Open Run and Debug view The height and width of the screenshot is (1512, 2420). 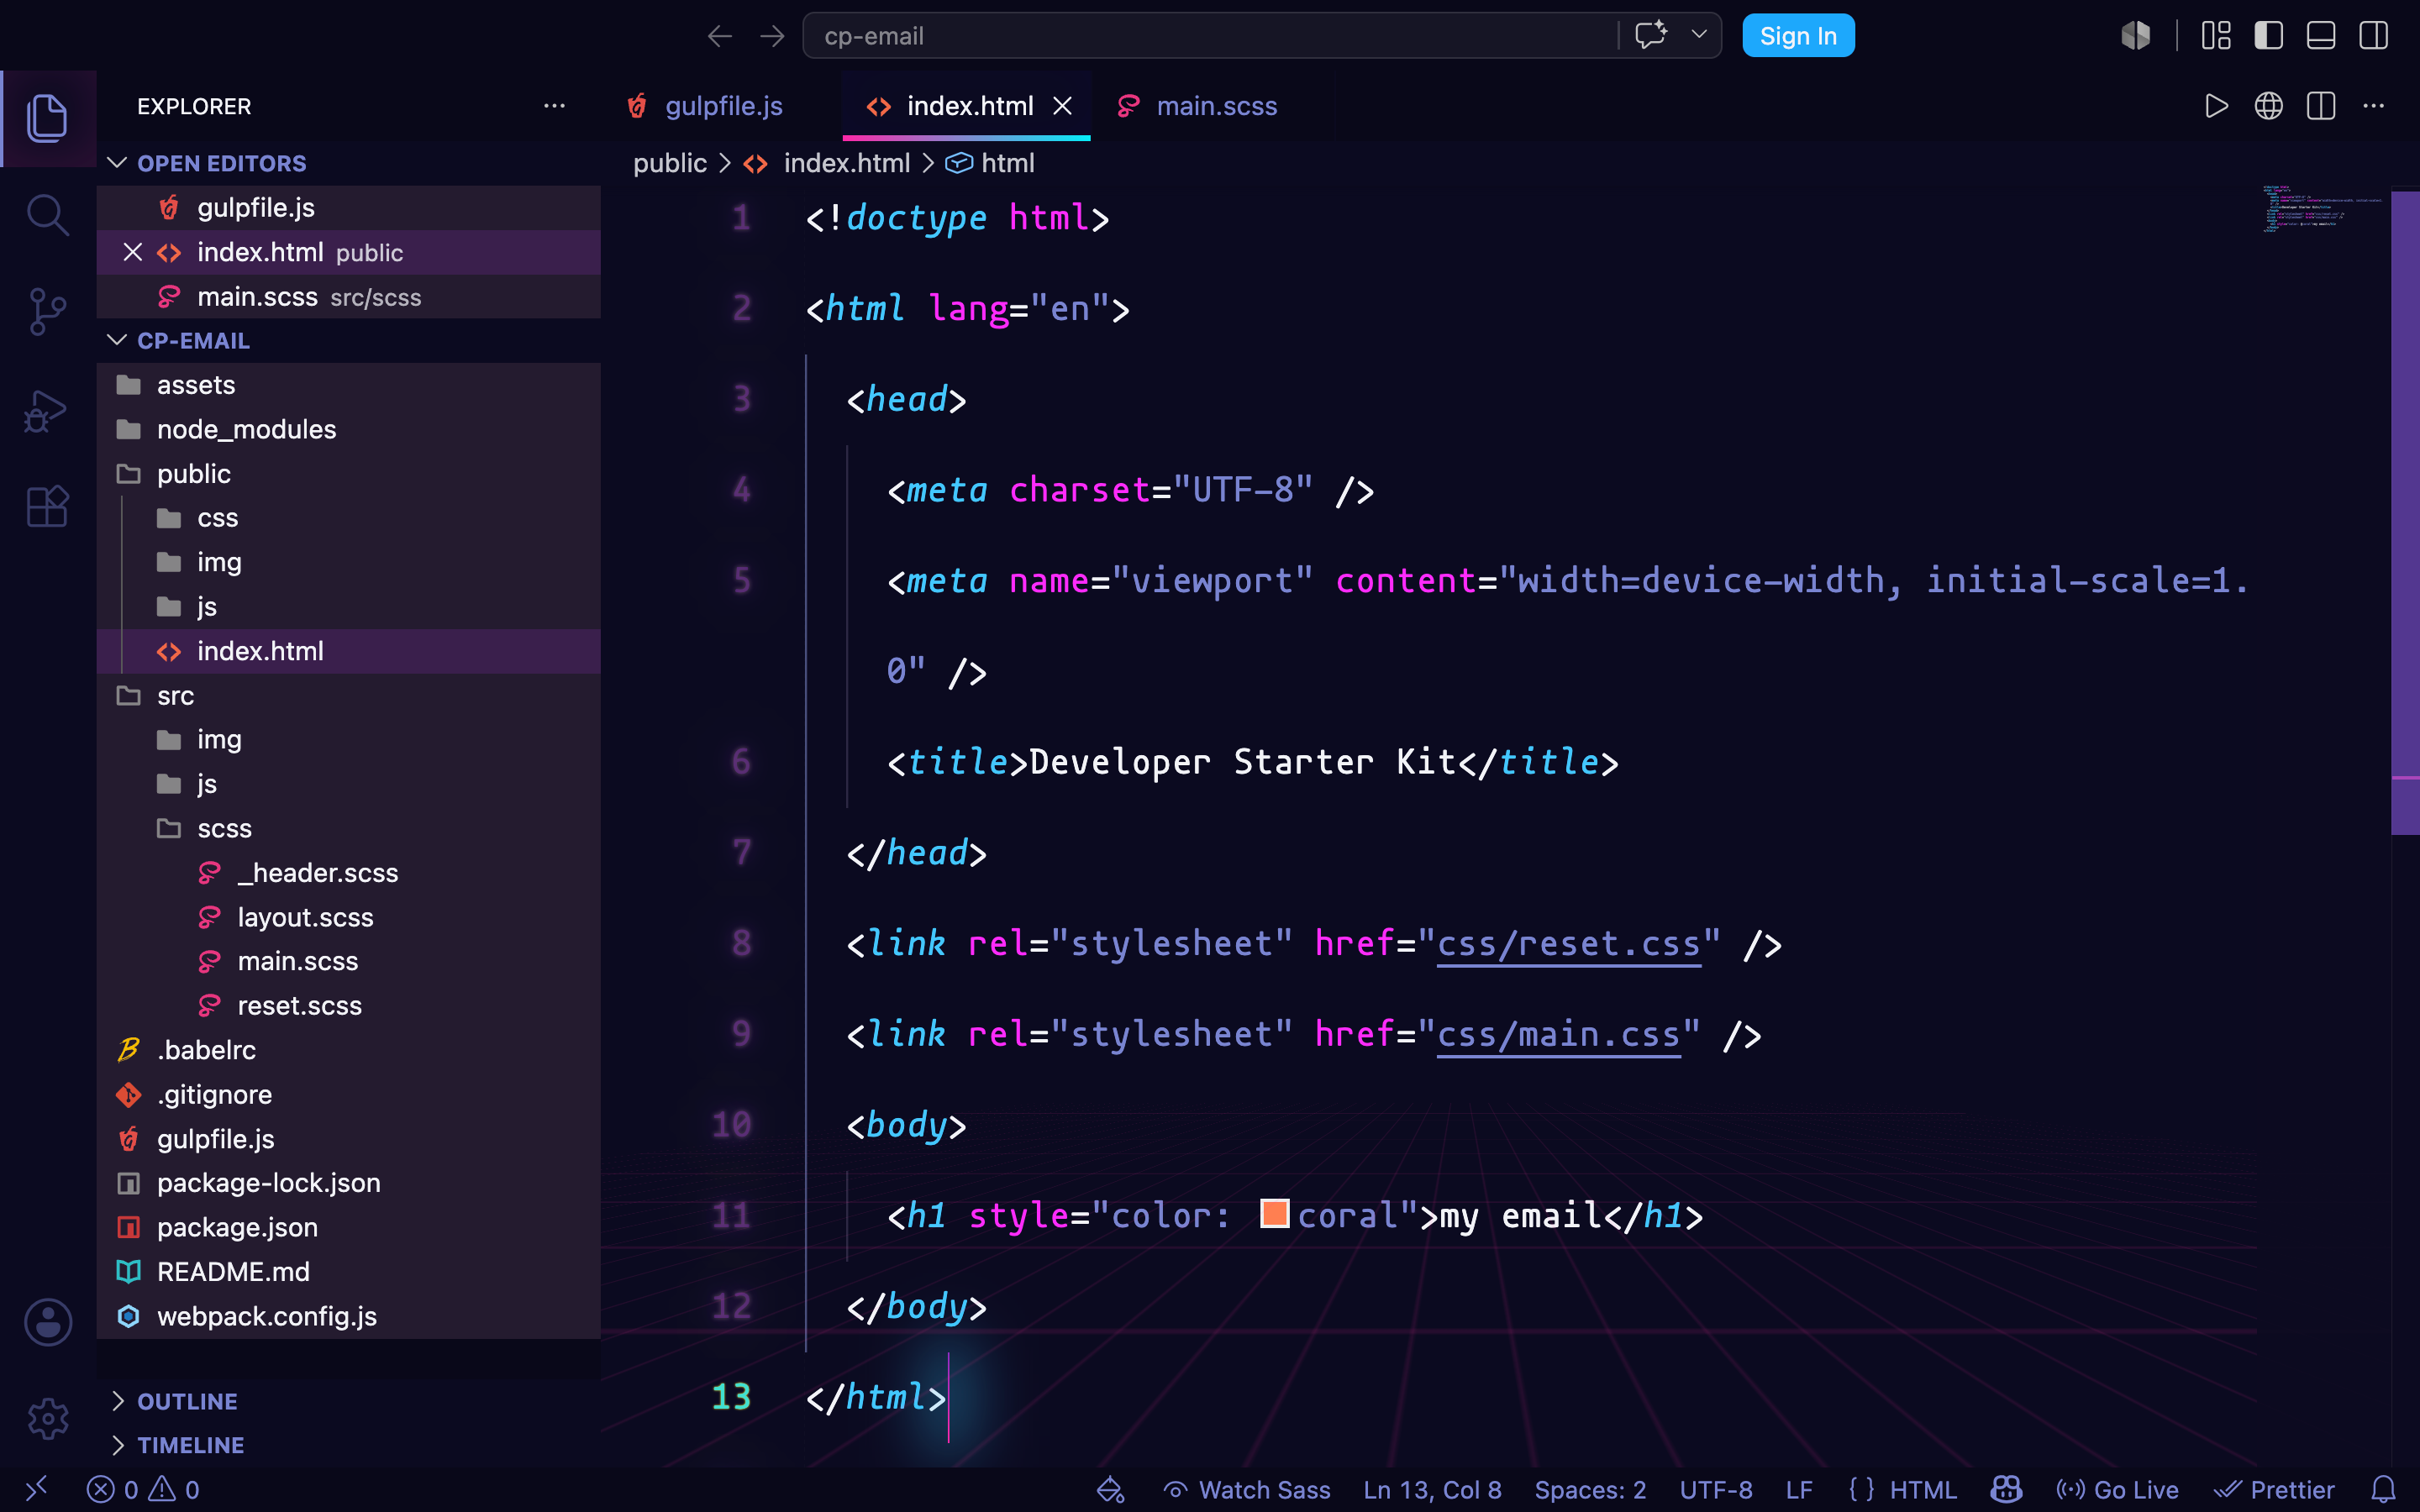pyautogui.click(x=47, y=410)
